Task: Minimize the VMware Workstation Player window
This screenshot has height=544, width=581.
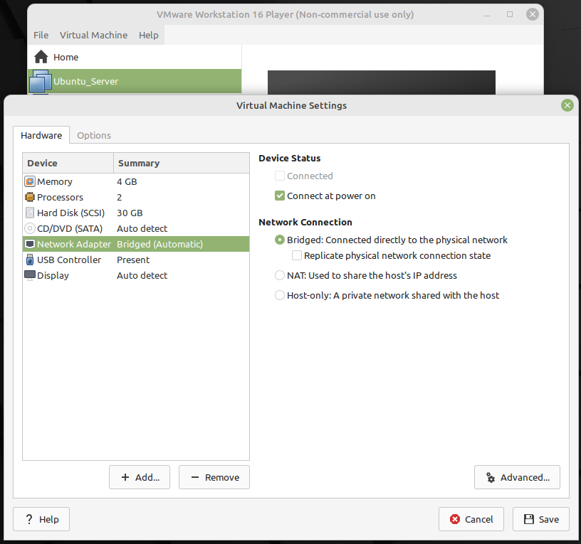Action: coord(487,15)
